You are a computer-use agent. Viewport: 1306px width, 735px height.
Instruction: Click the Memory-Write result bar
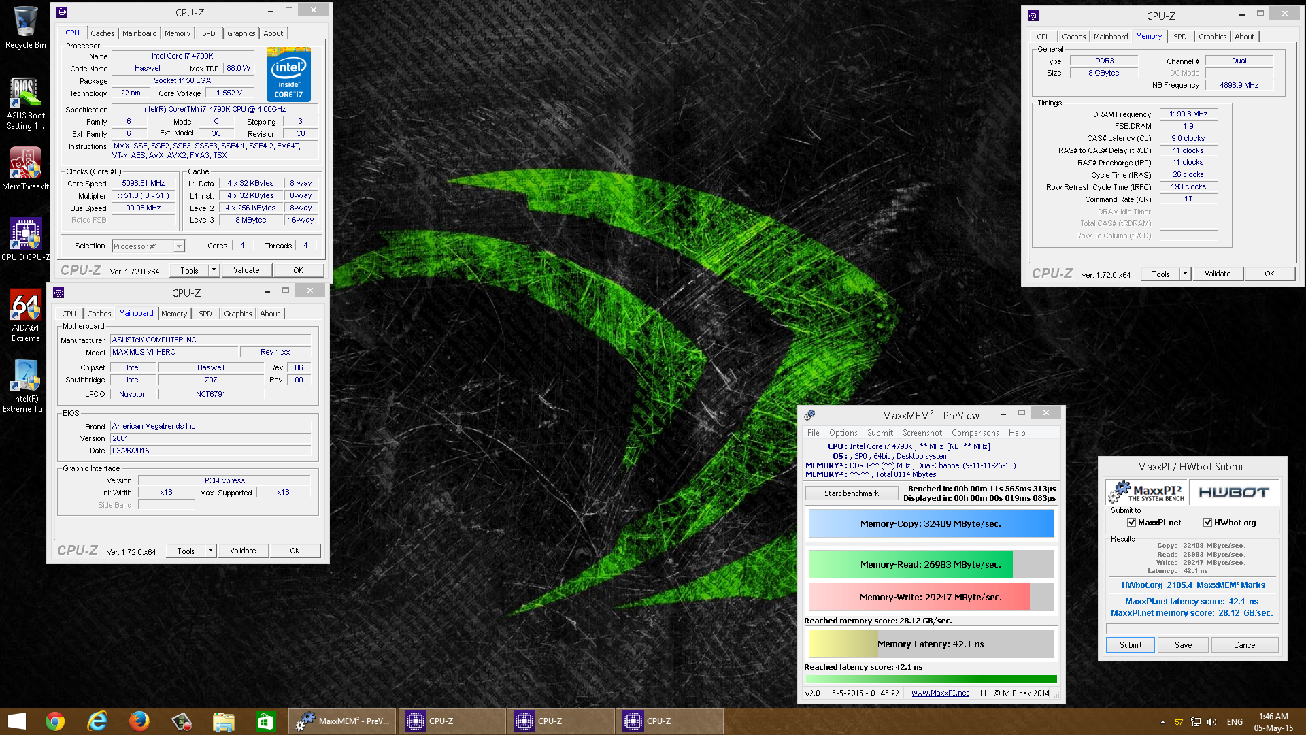tap(931, 597)
